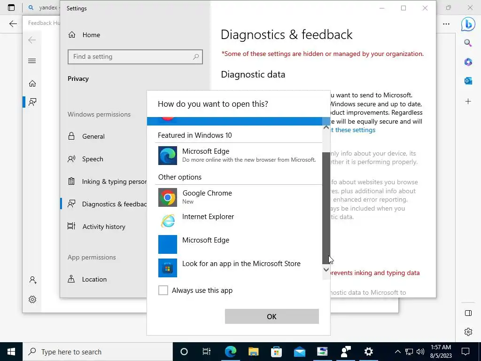Look for an app in the Microsoft Store
Screen dimensions: 481x361
[238, 267]
